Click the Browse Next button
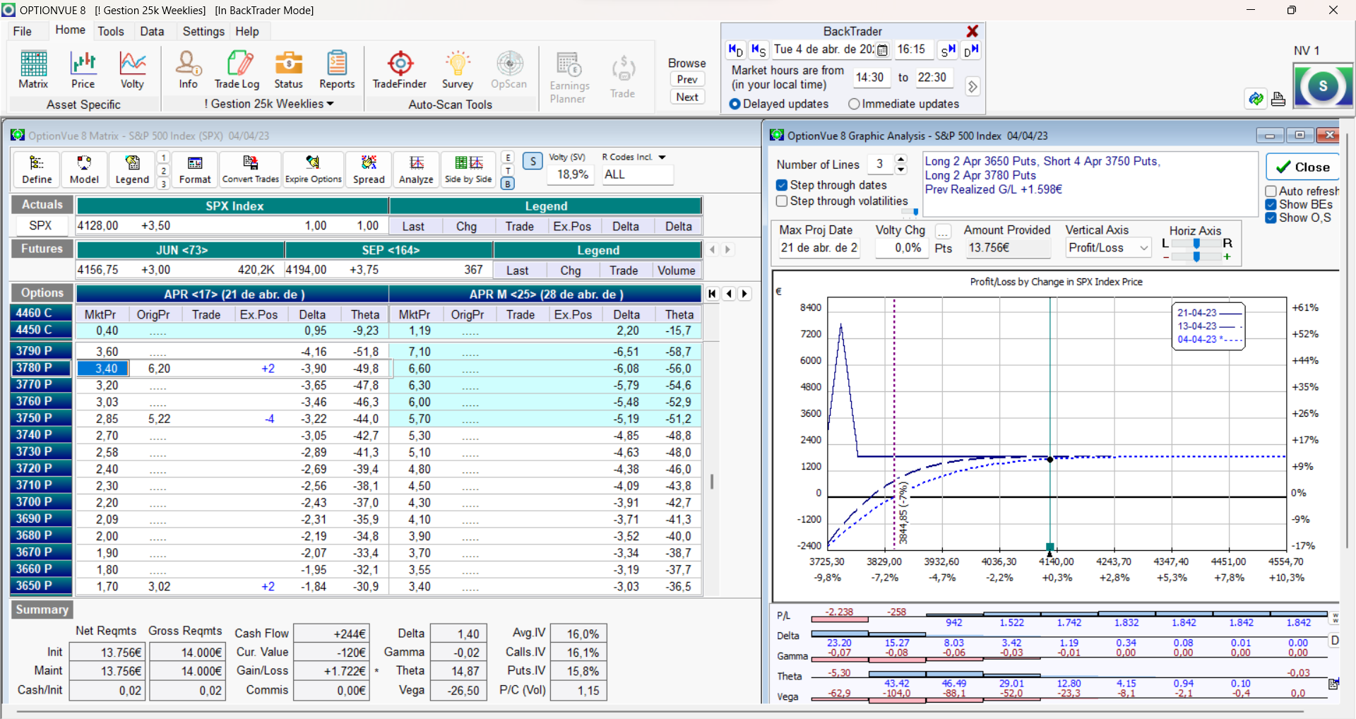 687,97
